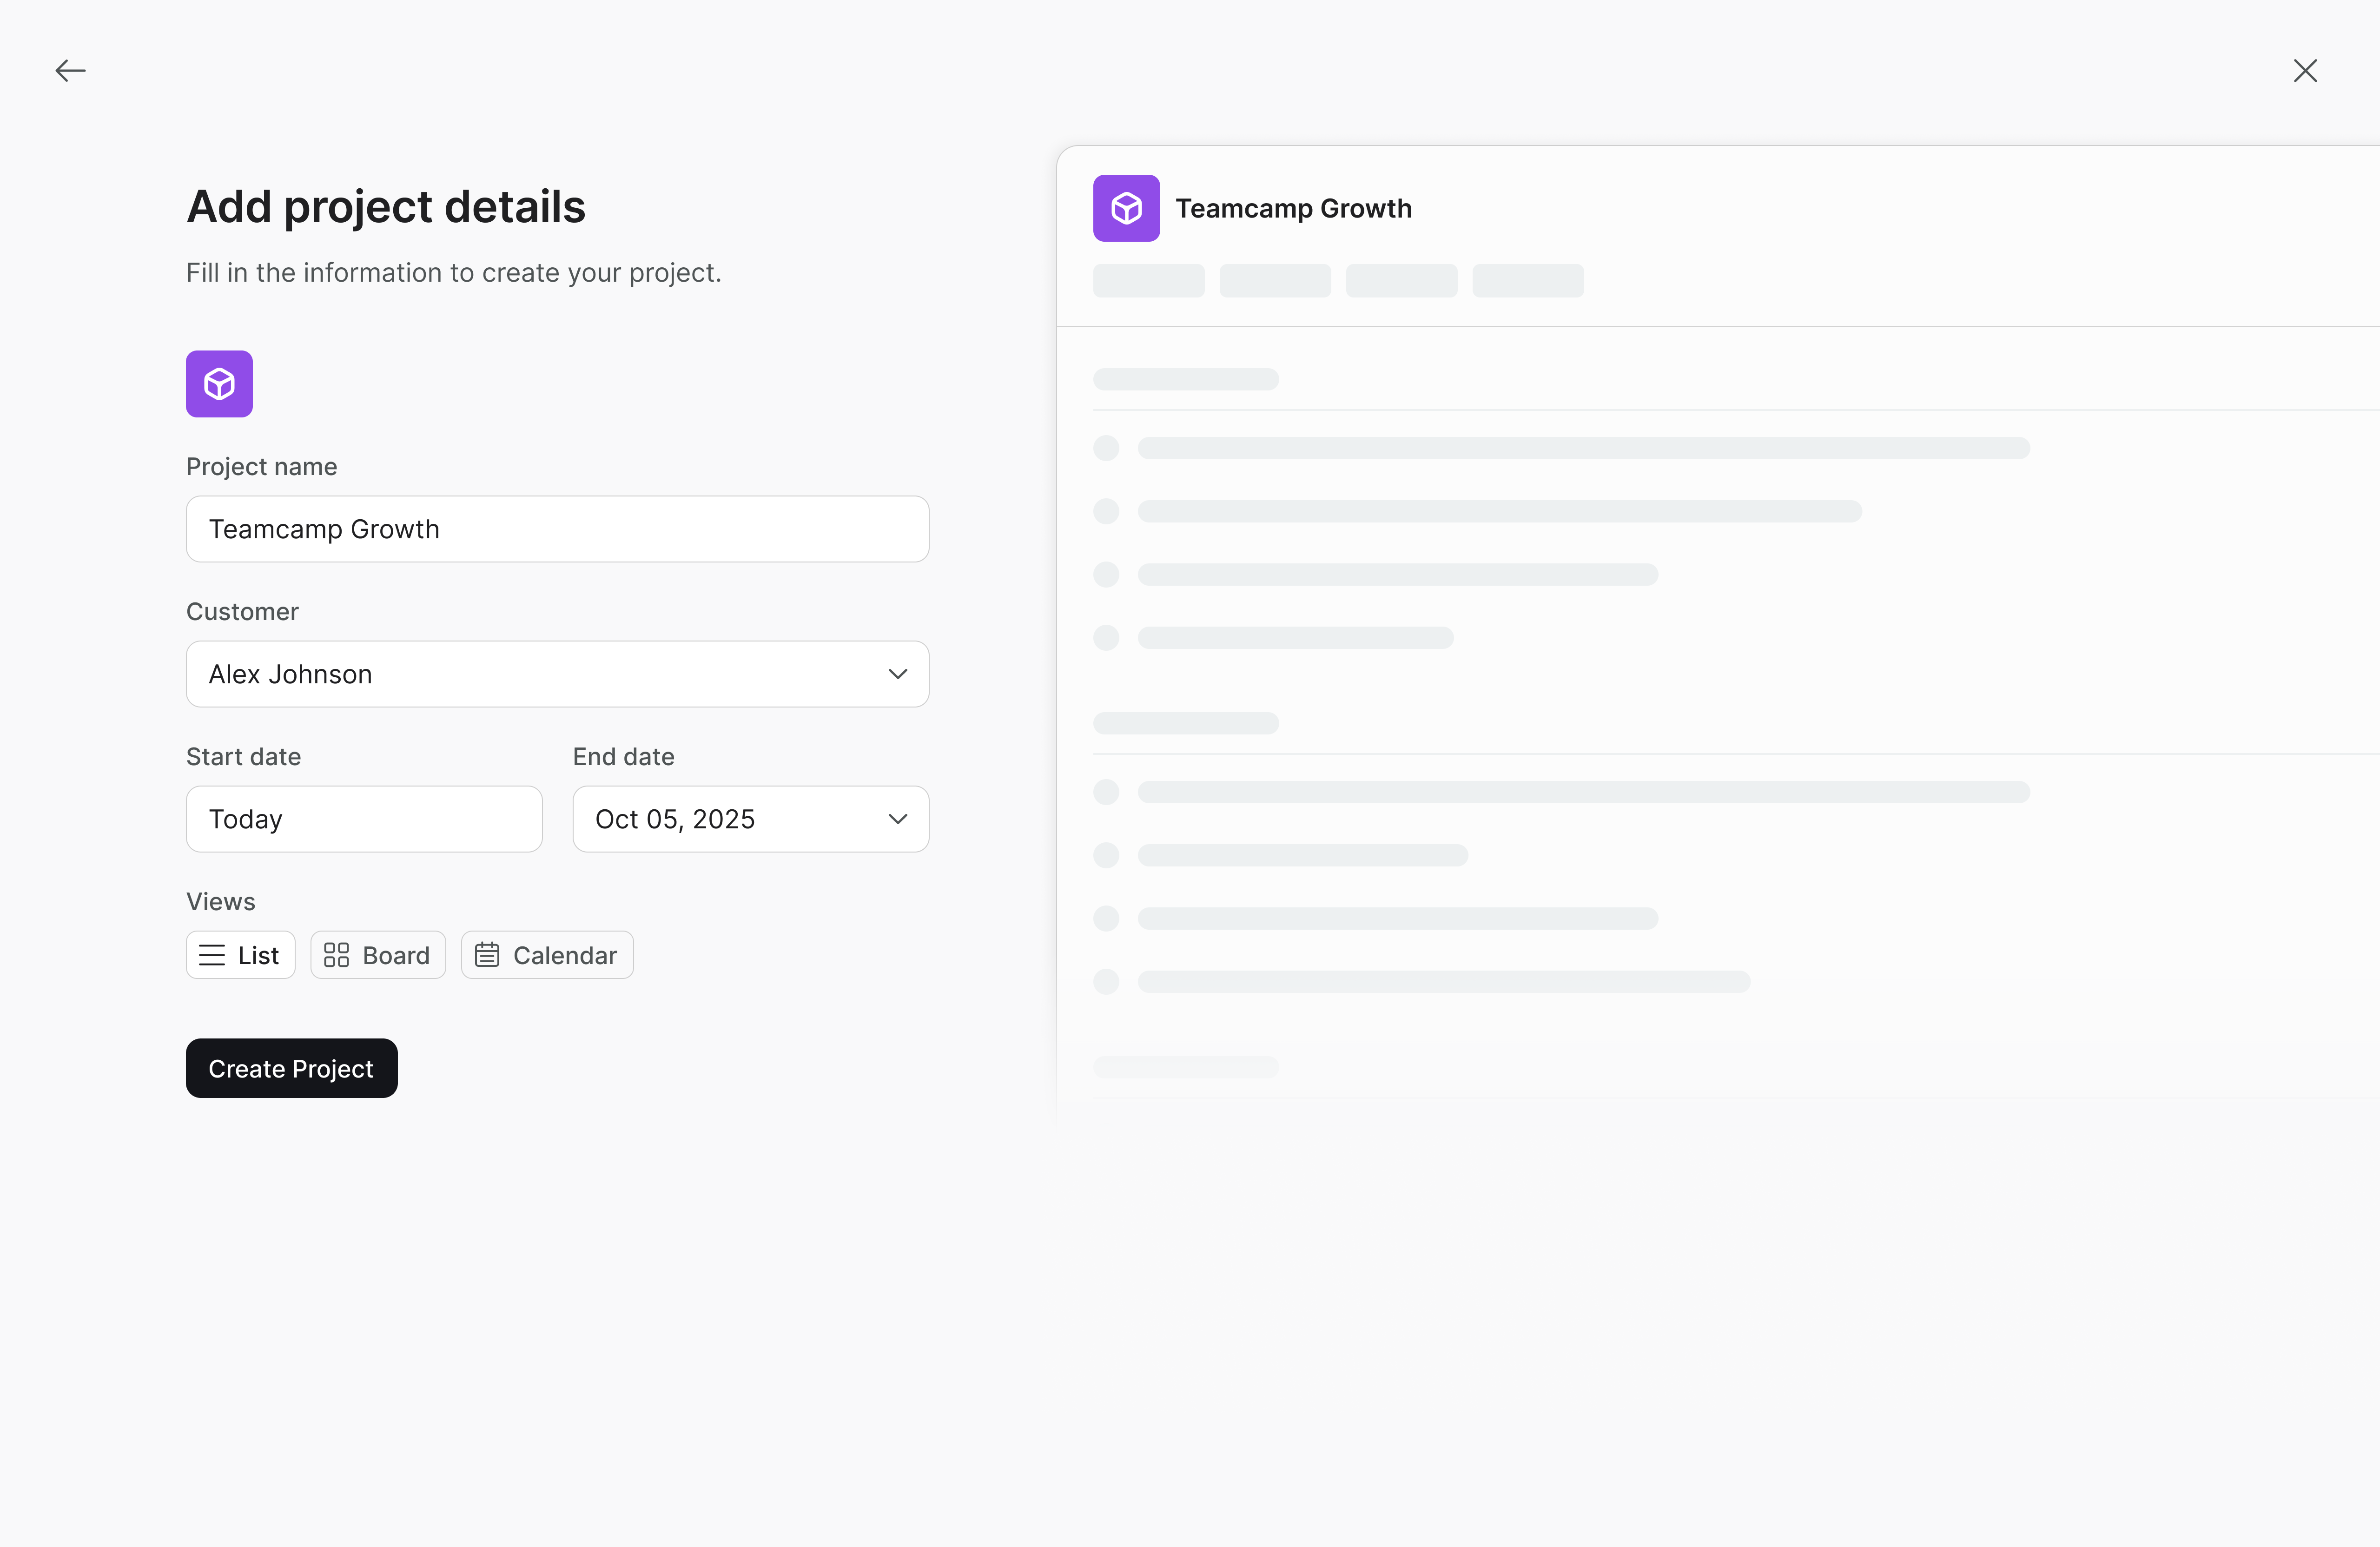Screen dimensions: 2380x1547
Task: Click the Teamcamp Growth preview title
Action: tap(1293, 208)
